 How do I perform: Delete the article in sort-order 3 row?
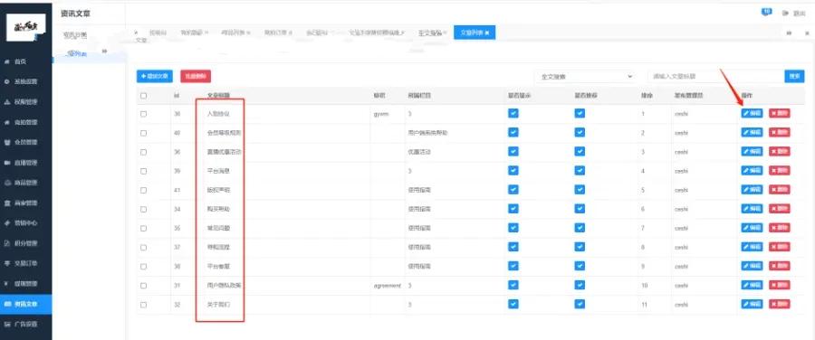tap(779, 152)
